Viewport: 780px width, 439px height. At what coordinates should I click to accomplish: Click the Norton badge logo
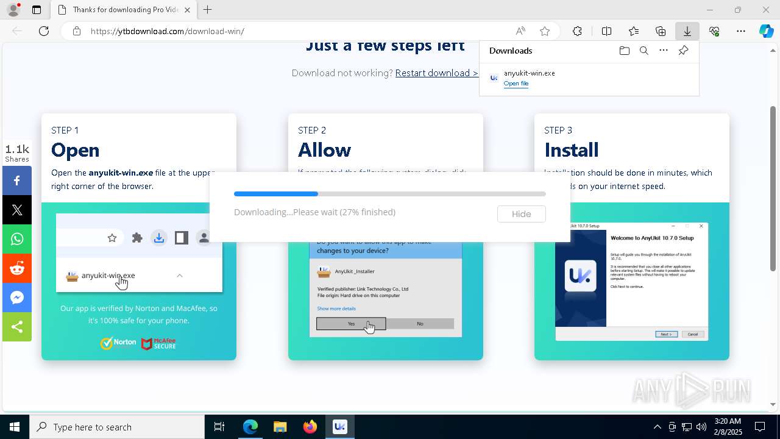tap(119, 343)
